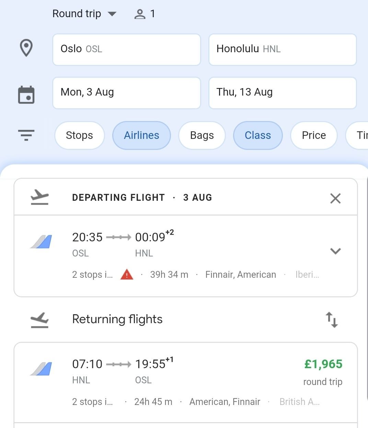This screenshot has width=368, height=428.
Task: Select the Stops filter chip
Action: pos(79,135)
